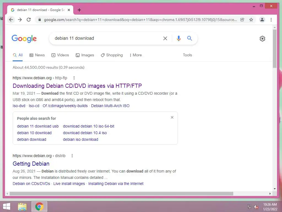Switch to the Images tab

(x=85, y=55)
